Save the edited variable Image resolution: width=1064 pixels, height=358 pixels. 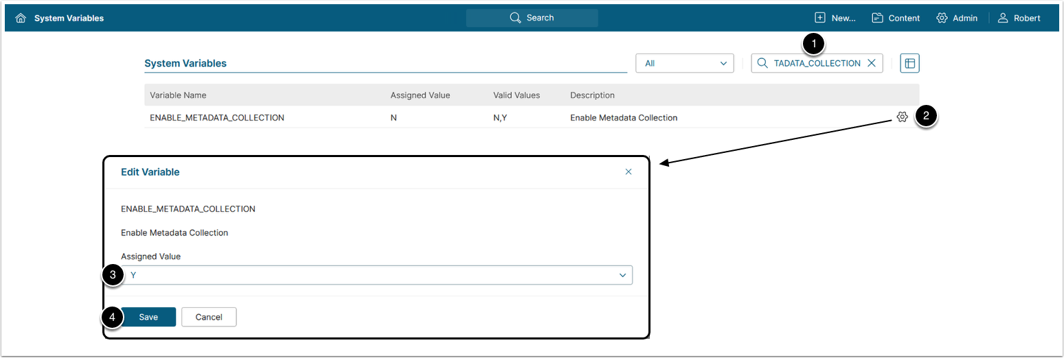[148, 317]
